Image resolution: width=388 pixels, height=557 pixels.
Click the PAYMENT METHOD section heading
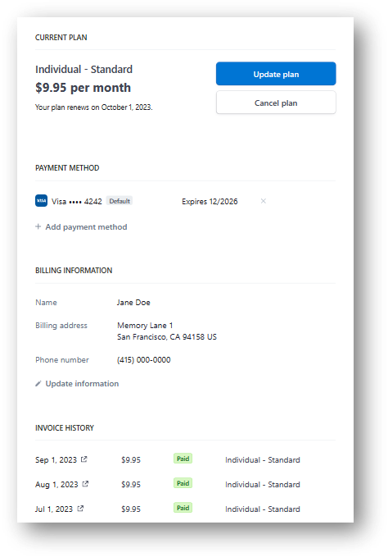(x=67, y=167)
